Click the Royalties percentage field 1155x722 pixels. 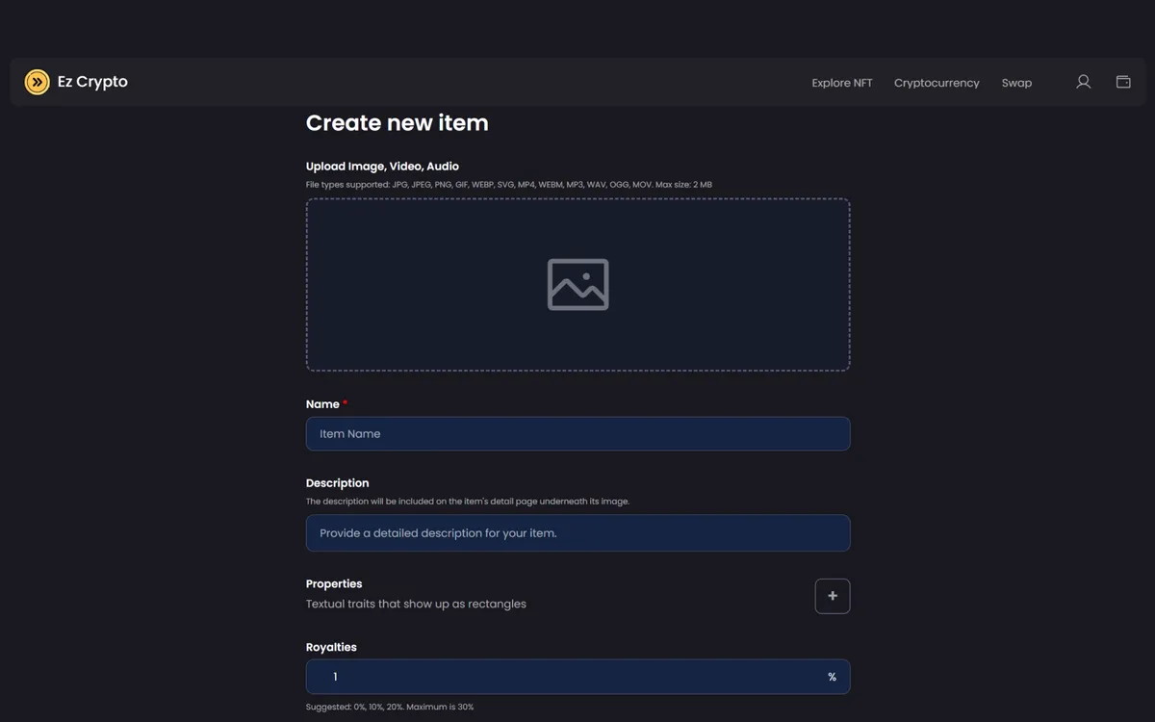point(577,677)
